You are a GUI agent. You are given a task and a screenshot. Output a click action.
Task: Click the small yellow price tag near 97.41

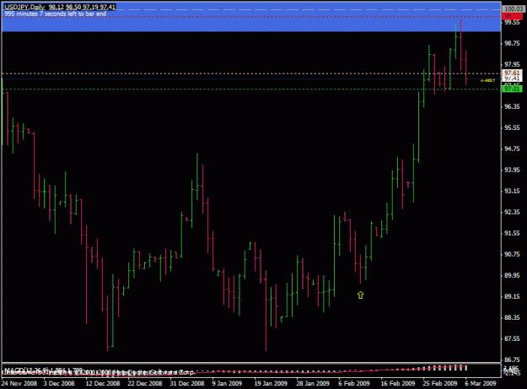click(x=487, y=80)
